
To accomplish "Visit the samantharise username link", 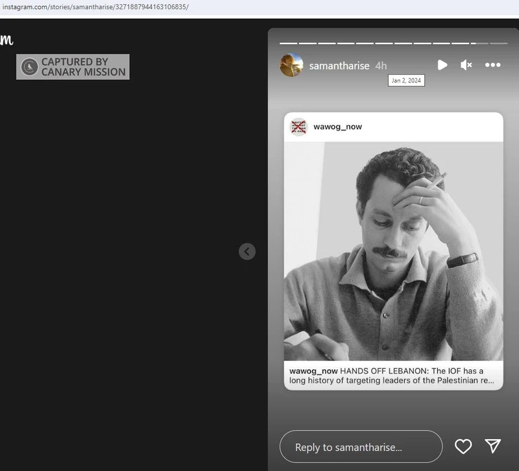I will [339, 66].
